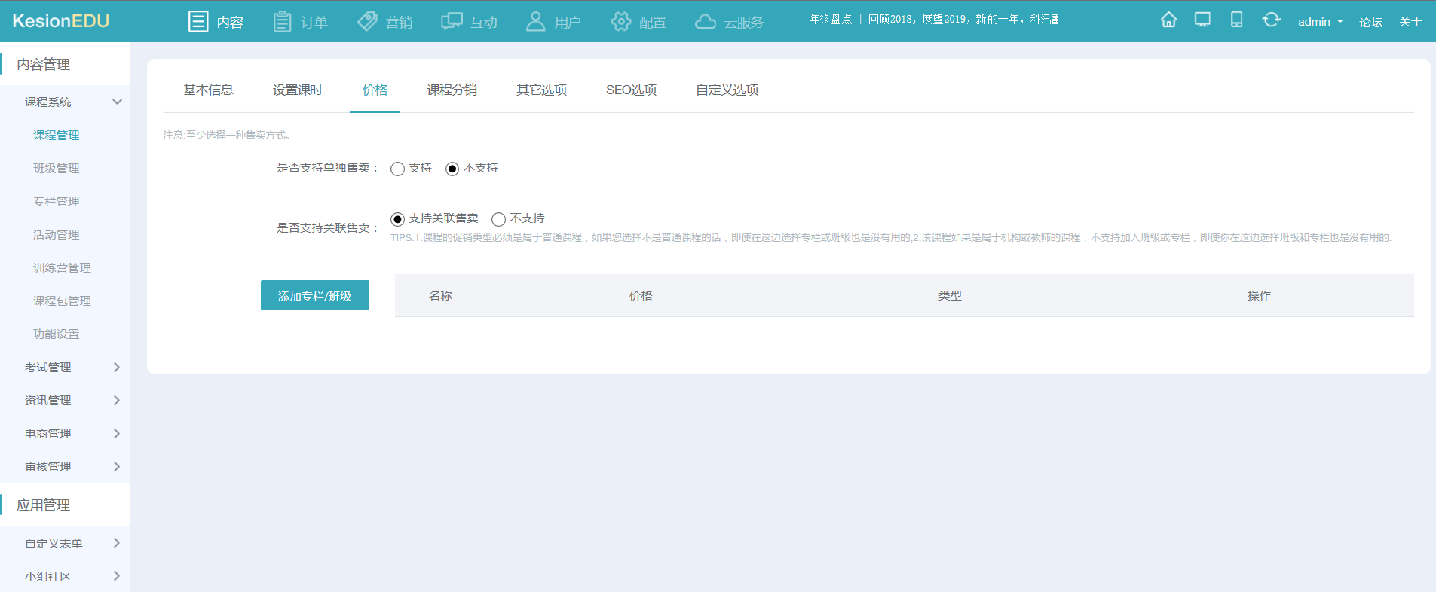Click the home icon in top bar
The image size is (1436, 592).
(1168, 20)
